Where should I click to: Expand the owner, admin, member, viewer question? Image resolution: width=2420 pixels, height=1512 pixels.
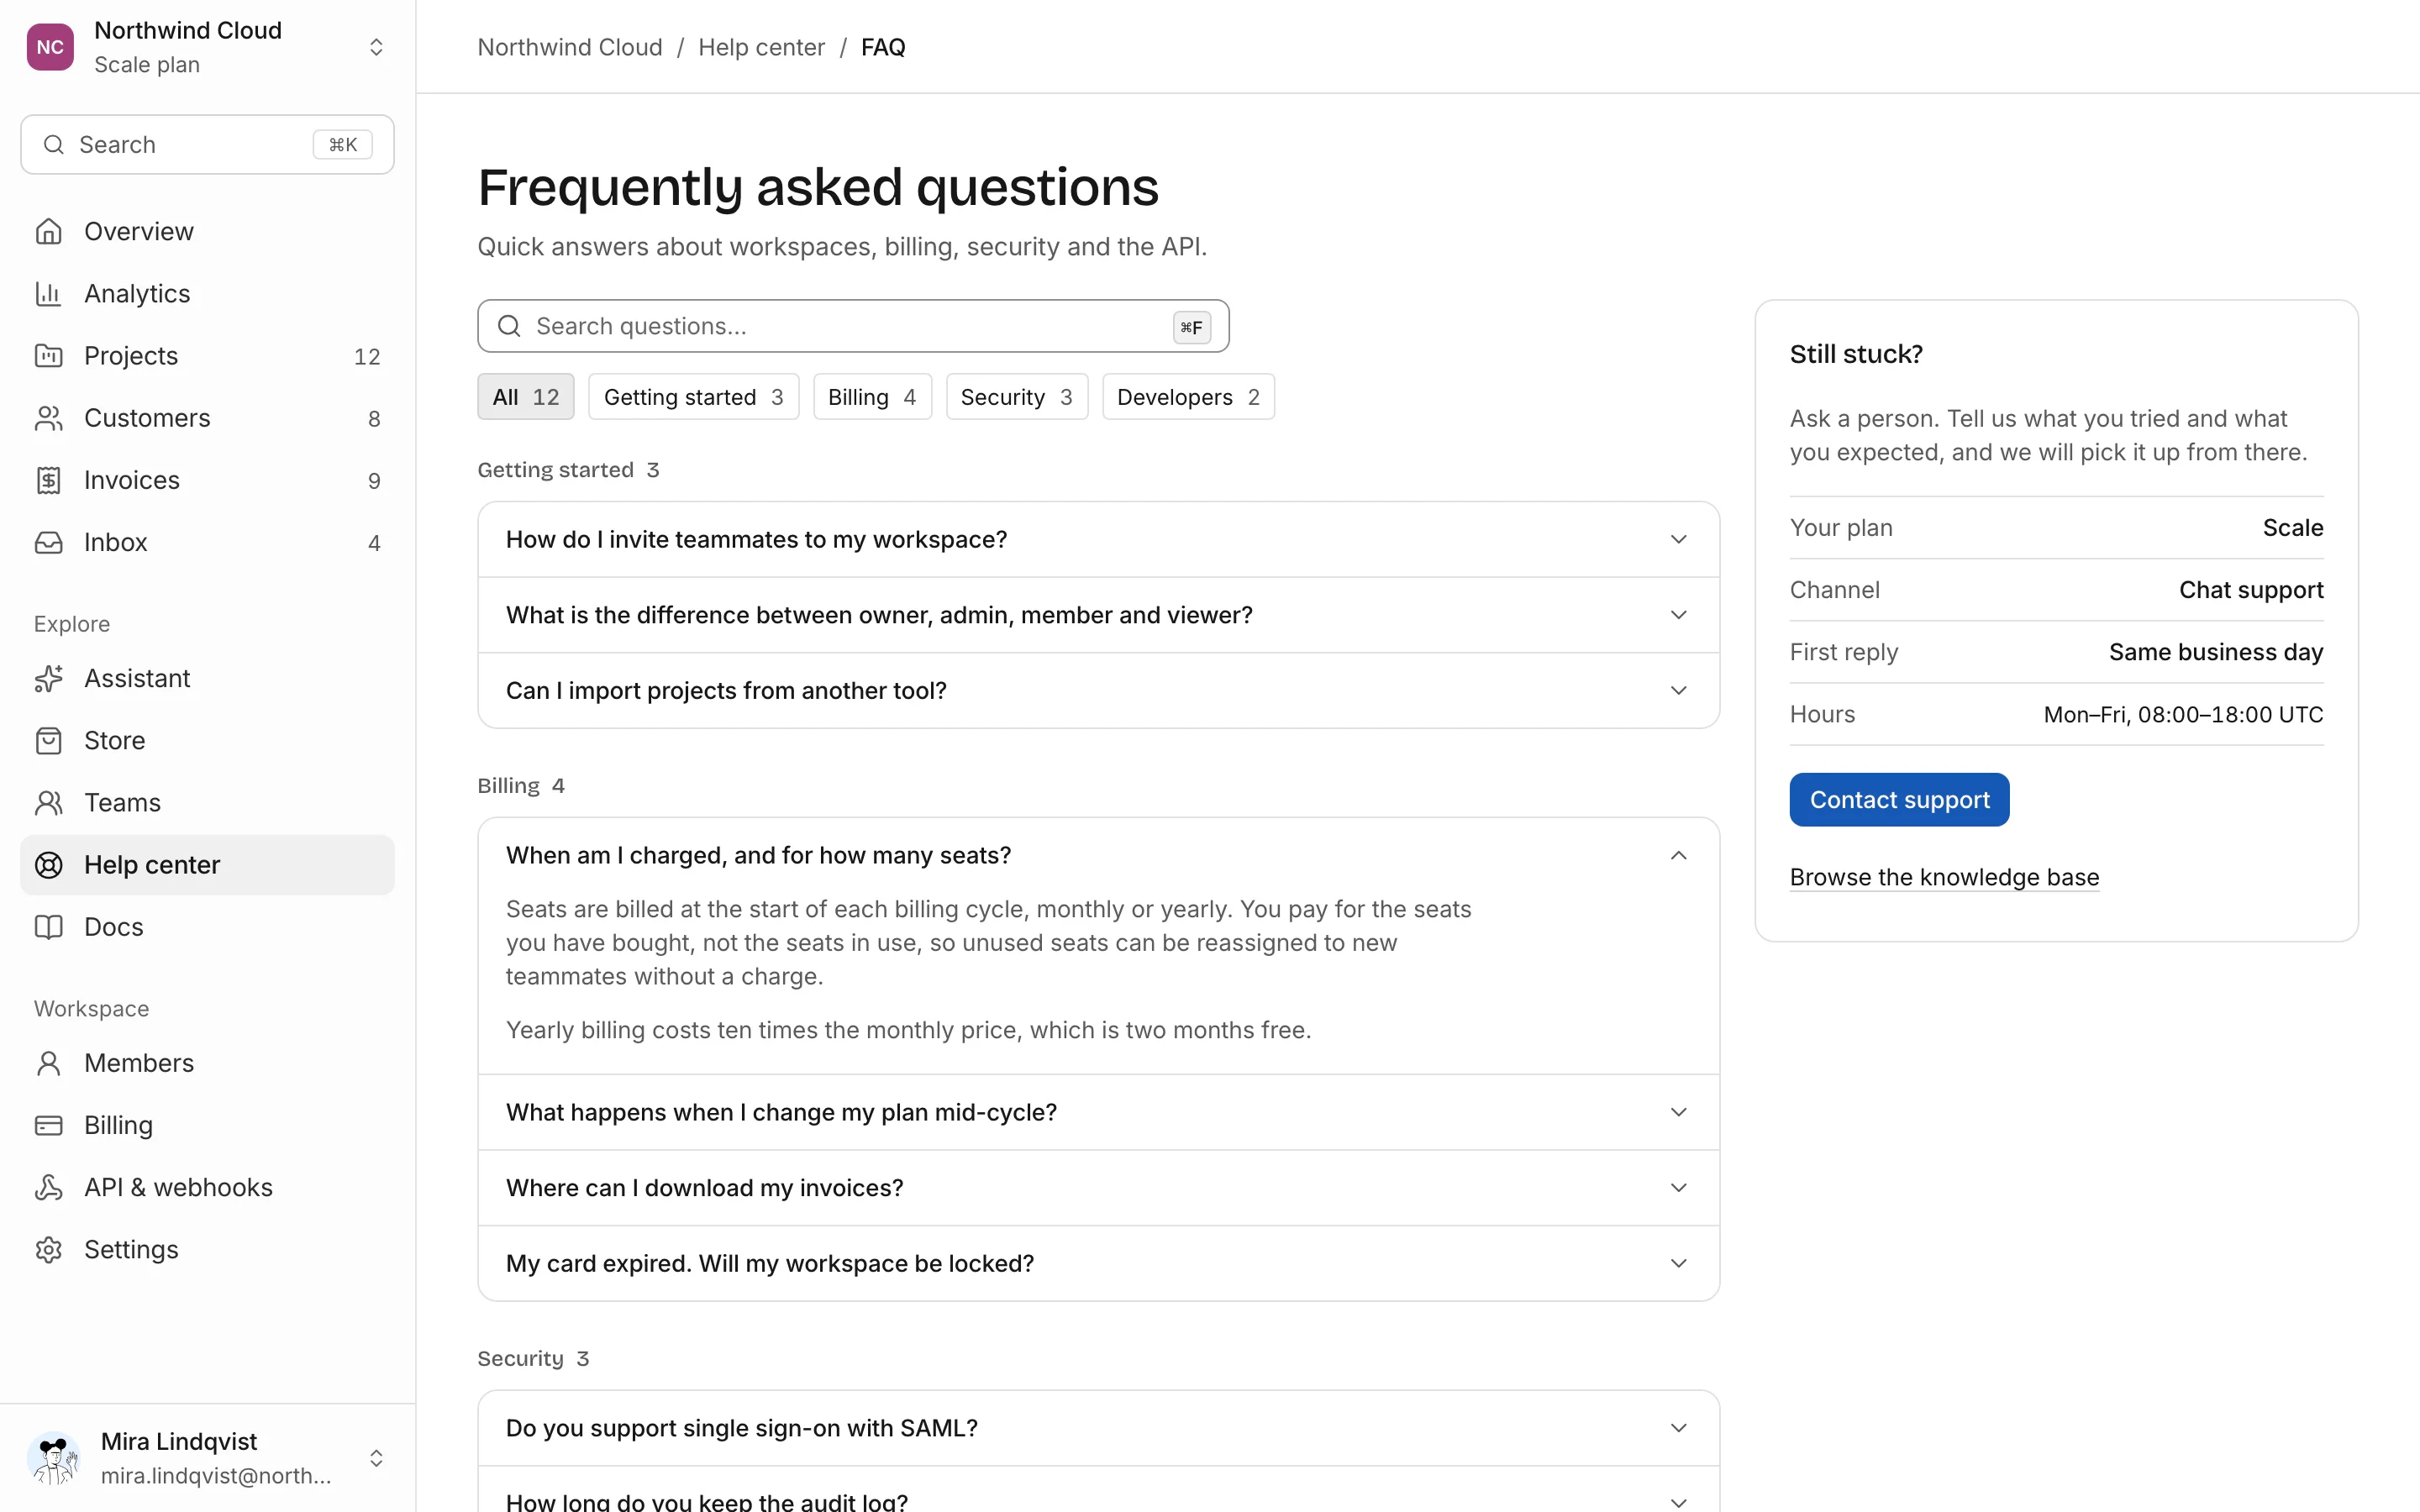pyautogui.click(x=1098, y=615)
